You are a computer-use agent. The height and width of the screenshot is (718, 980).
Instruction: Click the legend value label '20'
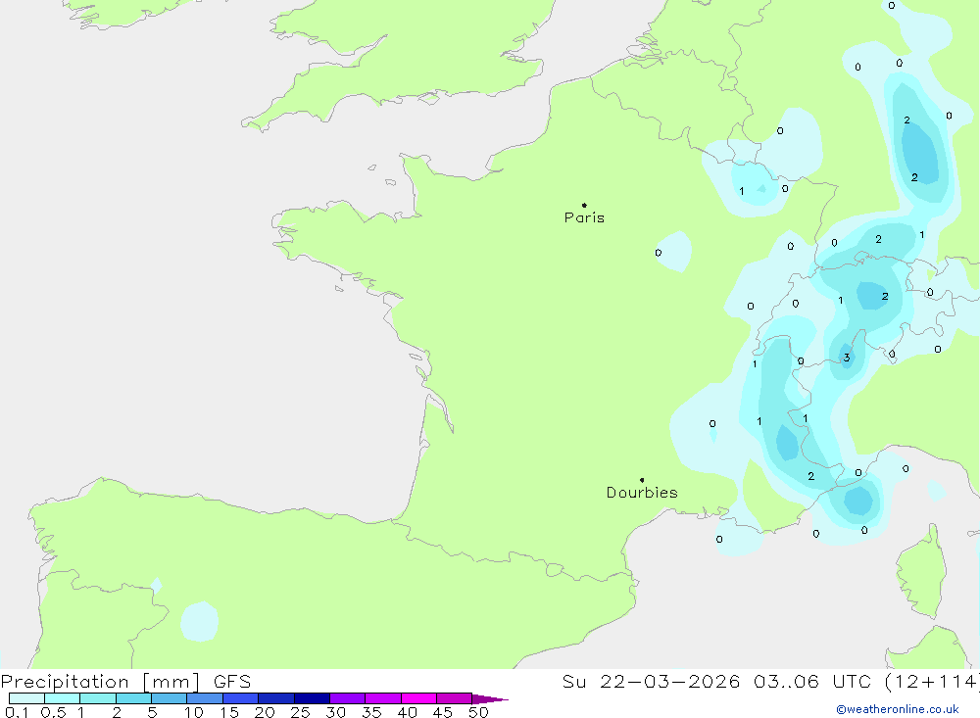(265, 712)
